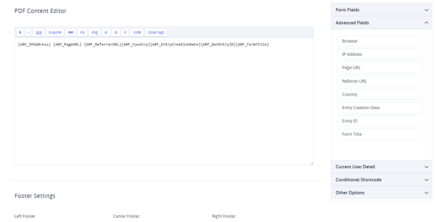Expand the Conditional Shortcode section
438x222 pixels.
point(382,180)
